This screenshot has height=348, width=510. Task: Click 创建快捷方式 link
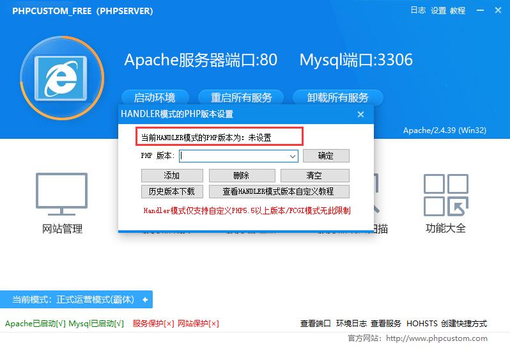click(x=464, y=324)
